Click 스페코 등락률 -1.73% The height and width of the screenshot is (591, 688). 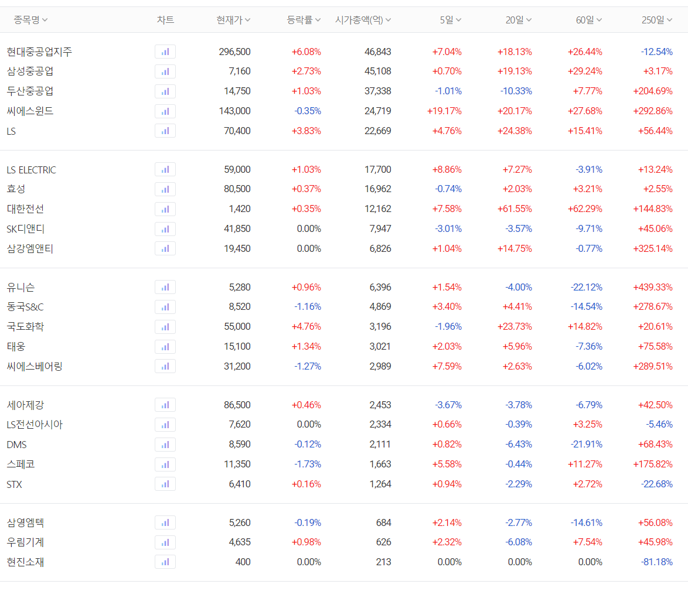(308, 464)
